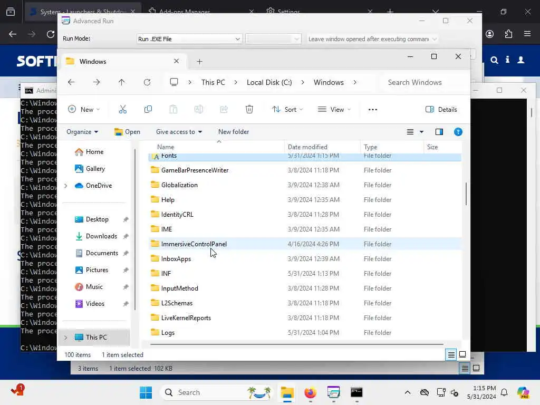Open File Explorer taskbar icon

tap(287, 392)
